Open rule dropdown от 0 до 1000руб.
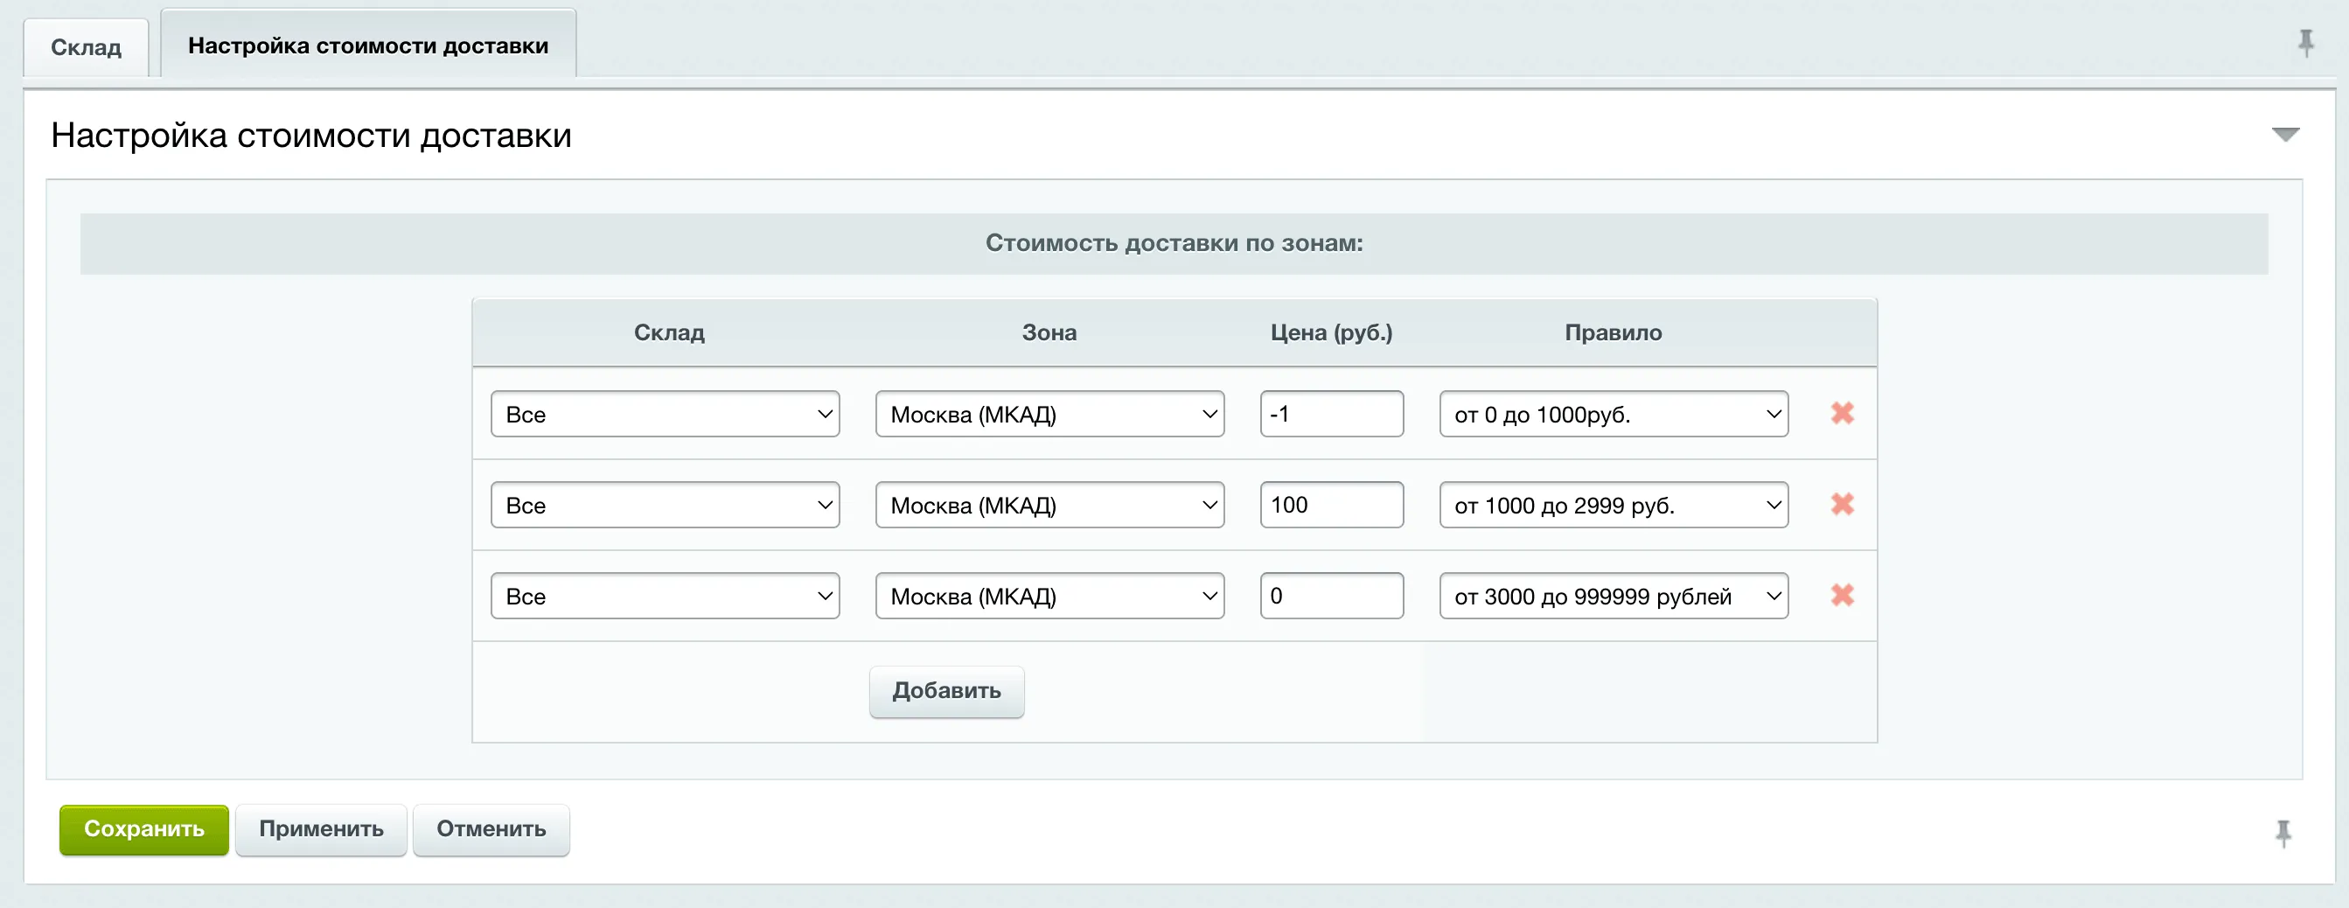Image resolution: width=2349 pixels, height=908 pixels. 1614,415
